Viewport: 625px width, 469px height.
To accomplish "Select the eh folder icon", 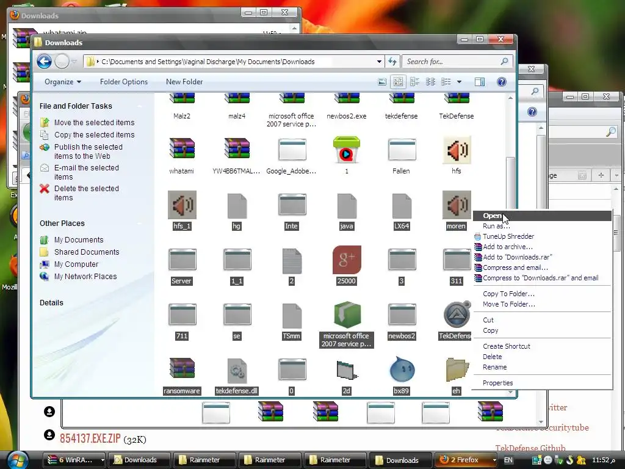I will click(x=457, y=369).
